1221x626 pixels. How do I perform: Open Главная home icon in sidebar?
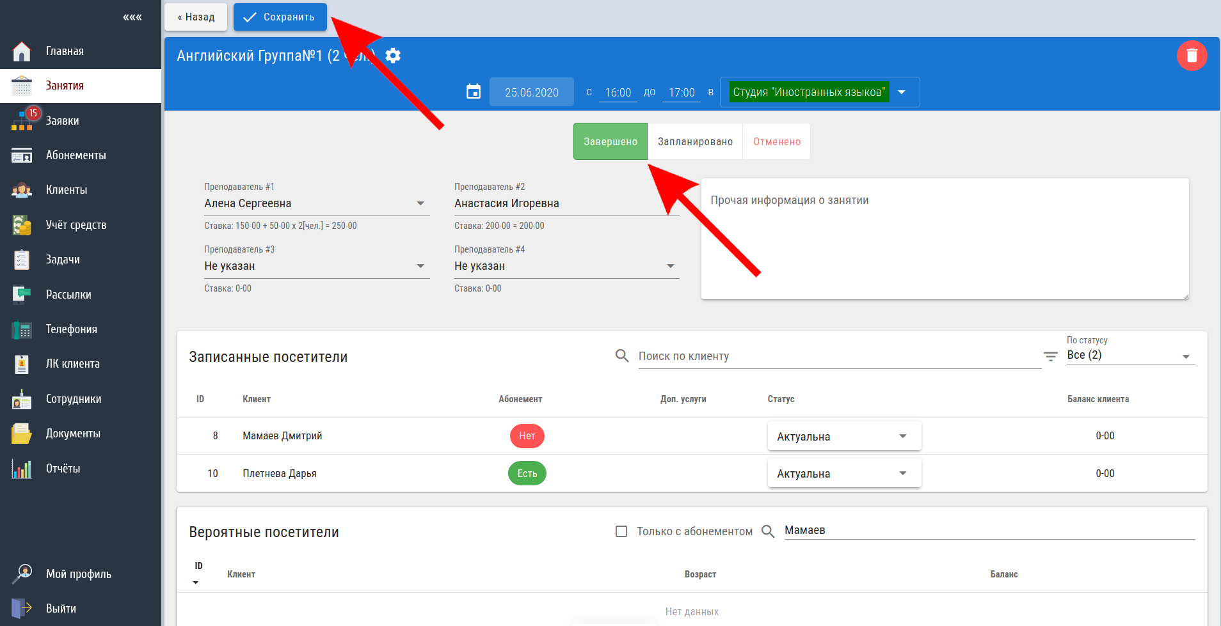(22, 51)
